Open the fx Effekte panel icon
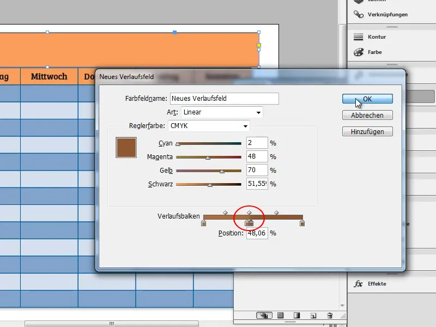This screenshot has width=436, height=327. [358, 283]
